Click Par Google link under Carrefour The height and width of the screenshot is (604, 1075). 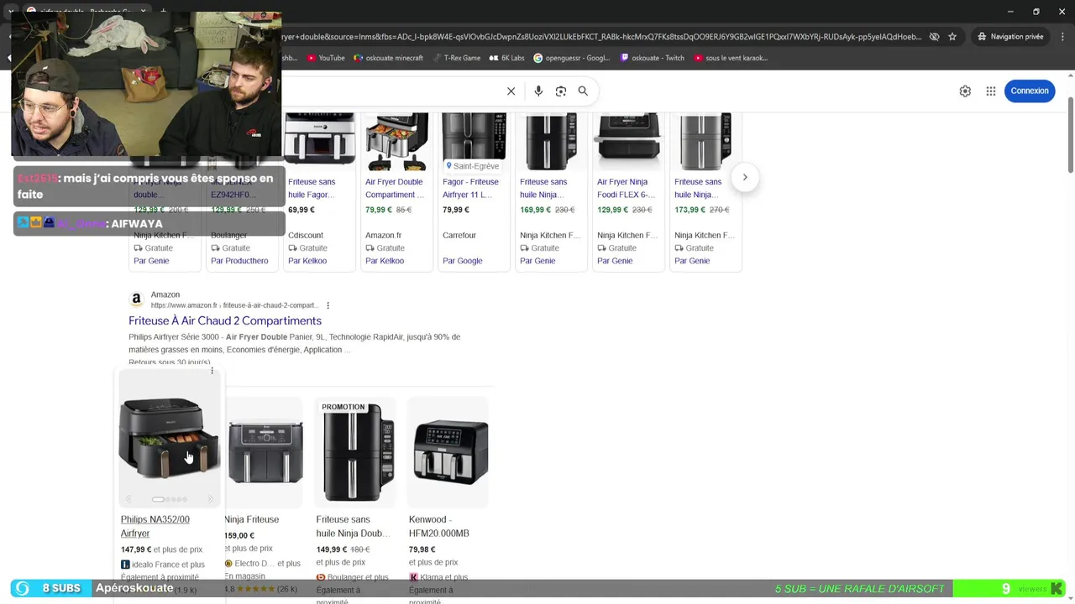[463, 261]
